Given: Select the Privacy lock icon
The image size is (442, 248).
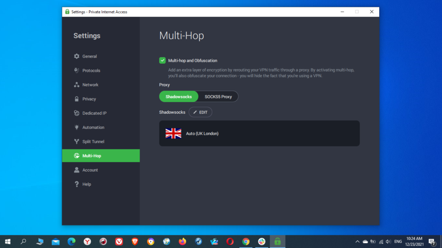Looking at the screenshot, I should pos(77,99).
